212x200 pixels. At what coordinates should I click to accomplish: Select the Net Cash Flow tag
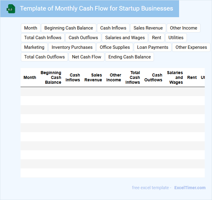point(86,57)
